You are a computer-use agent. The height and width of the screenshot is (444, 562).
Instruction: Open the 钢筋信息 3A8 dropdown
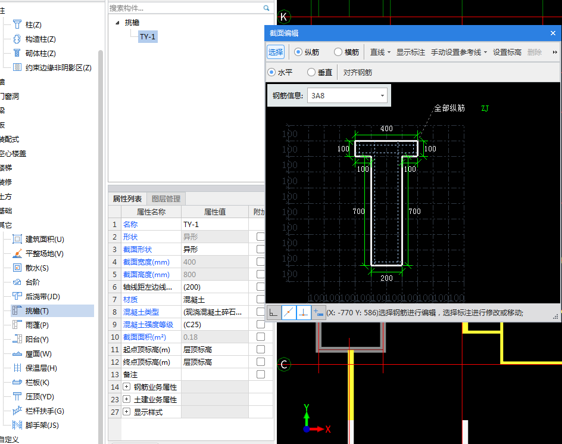[x=382, y=96]
